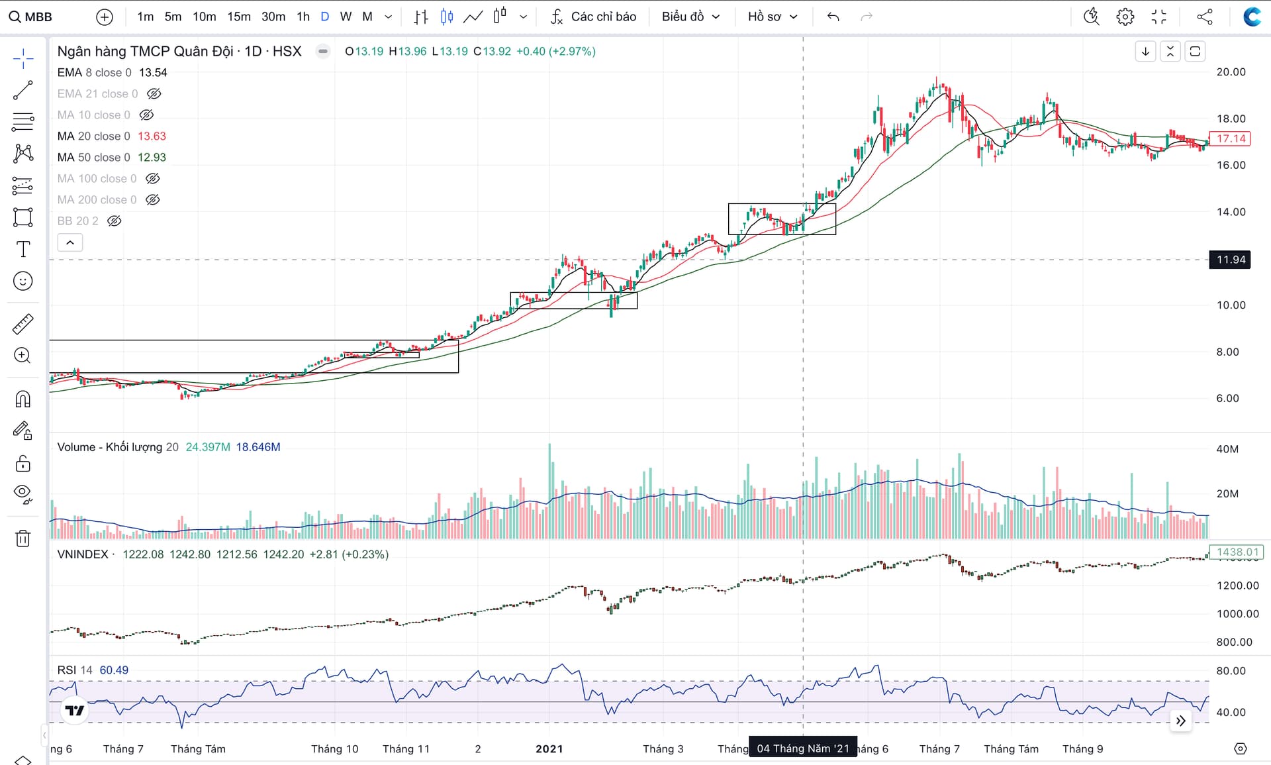Open chart settings gear icon
Viewport: 1271px width, 765px height.
pos(1125,17)
